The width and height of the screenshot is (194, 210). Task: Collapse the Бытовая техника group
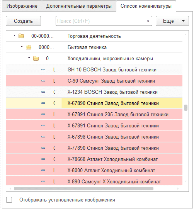pyautogui.click(x=22, y=47)
